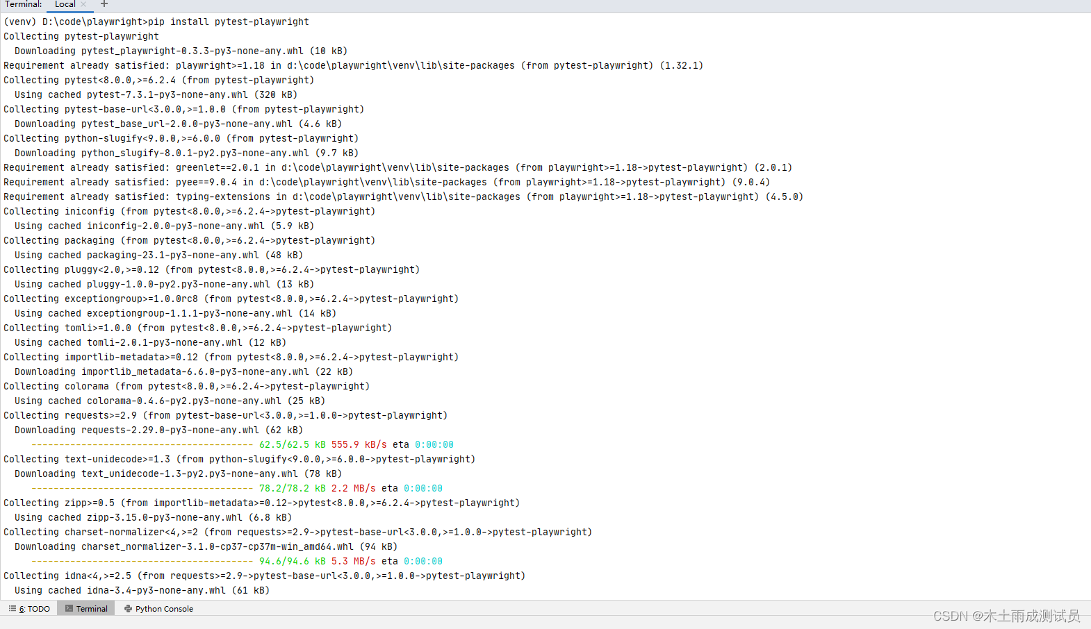Click the tomli-2.0.1 cached line
1091x629 pixels.
click(150, 342)
